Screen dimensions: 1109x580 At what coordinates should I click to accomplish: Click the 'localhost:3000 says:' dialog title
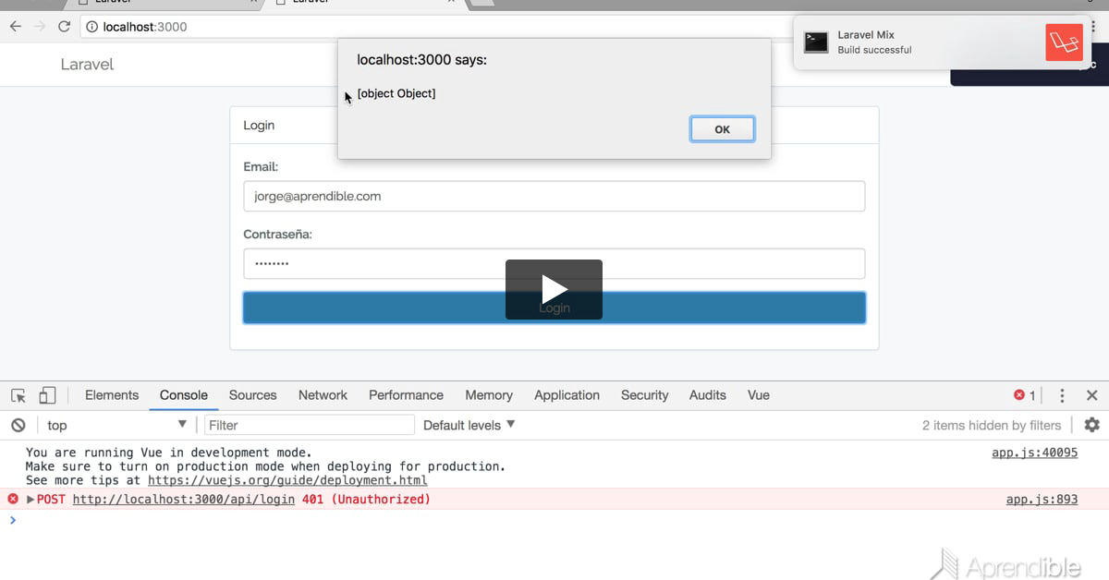pyautogui.click(x=421, y=60)
